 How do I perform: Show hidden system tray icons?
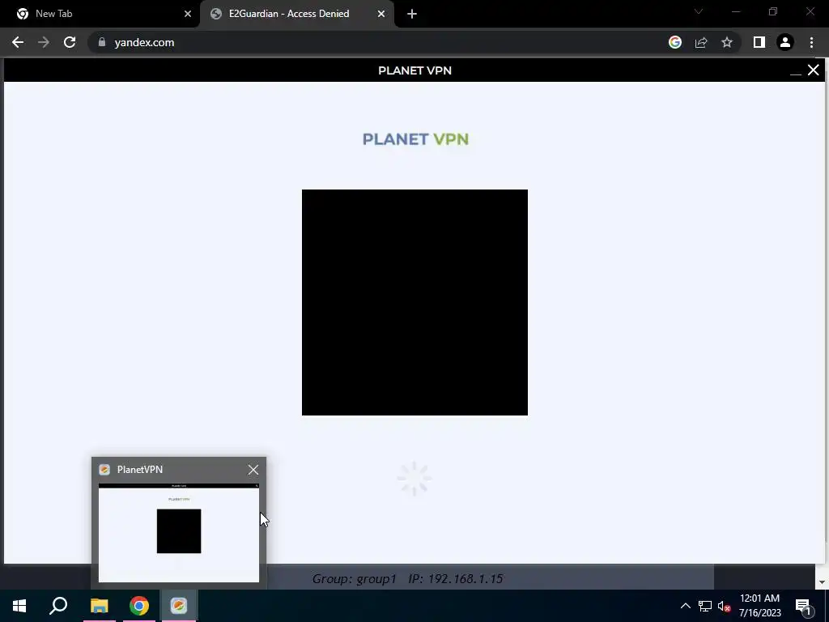685,606
